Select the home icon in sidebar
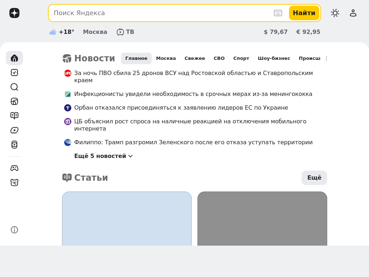Screen dimensions: 369x277 click(x=14, y=58)
